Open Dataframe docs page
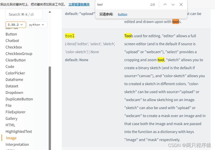This screenshot has height=150, width=215. 14,80
